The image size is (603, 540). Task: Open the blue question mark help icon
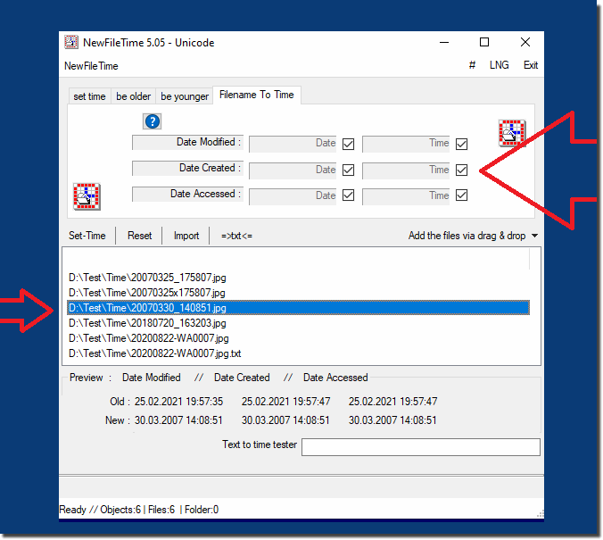pos(153,121)
